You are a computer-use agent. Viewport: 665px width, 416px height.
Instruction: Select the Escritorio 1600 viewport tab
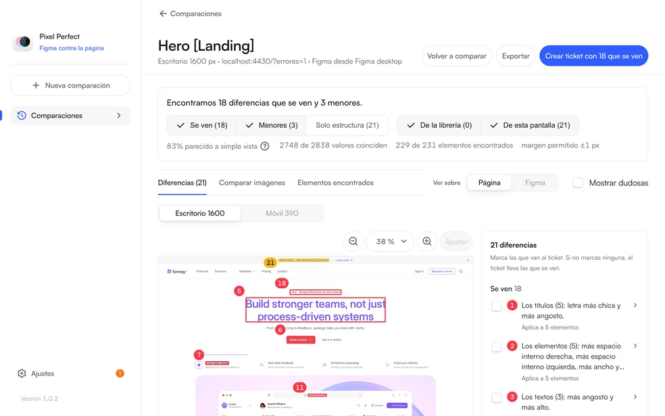pos(200,213)
